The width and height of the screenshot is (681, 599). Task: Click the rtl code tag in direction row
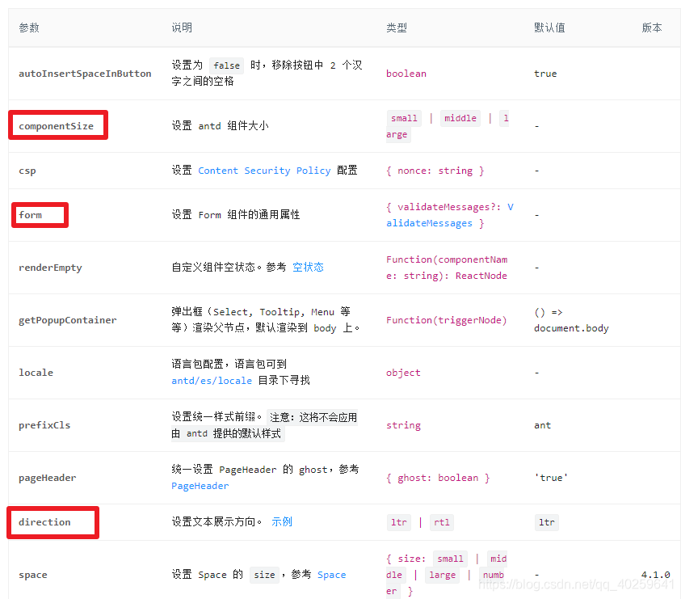[441, 522]
